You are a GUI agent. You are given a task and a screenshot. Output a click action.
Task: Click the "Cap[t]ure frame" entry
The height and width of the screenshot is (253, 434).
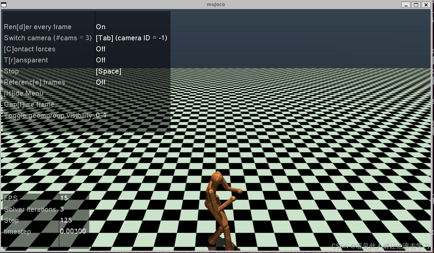coord(29,104)
